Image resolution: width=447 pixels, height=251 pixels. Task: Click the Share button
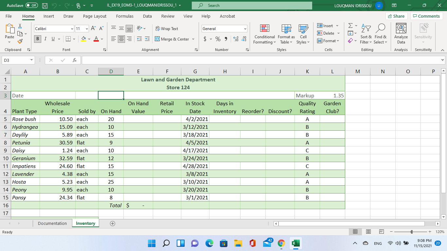(397, 16)
